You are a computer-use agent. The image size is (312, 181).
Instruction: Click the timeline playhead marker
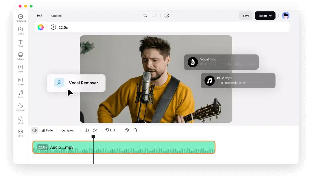pyautogui.click(x=93, y=137)
